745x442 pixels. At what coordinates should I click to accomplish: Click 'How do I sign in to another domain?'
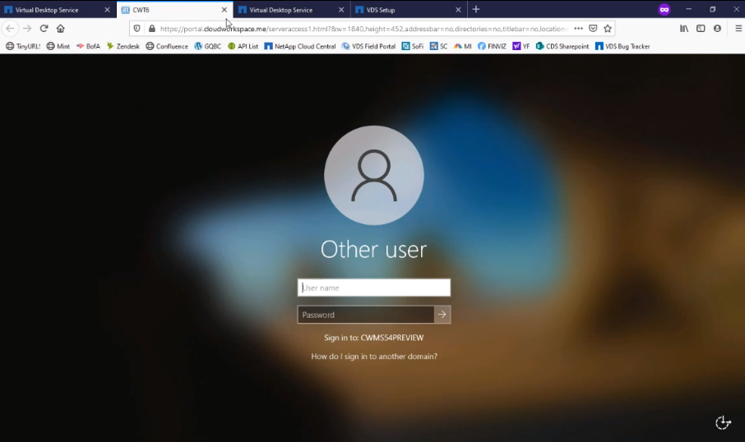[374, 357]
